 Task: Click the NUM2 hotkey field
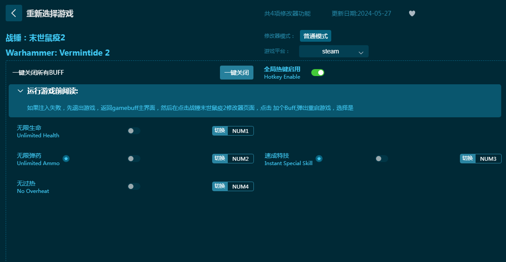(x=240, y=159)
